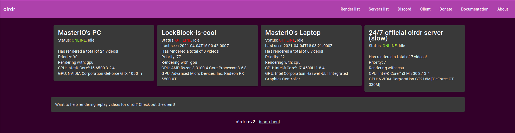Go to the Client page

pyautogui.click(x=425, y=9)
